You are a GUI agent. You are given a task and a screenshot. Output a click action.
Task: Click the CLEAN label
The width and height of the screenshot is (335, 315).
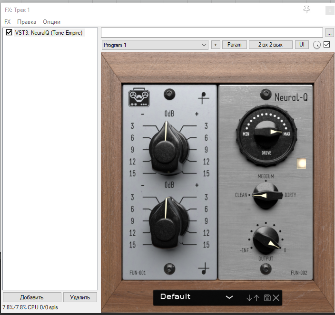coord(241,195)
